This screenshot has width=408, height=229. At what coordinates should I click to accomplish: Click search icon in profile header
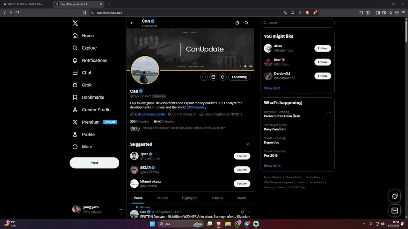click(246, 23)
